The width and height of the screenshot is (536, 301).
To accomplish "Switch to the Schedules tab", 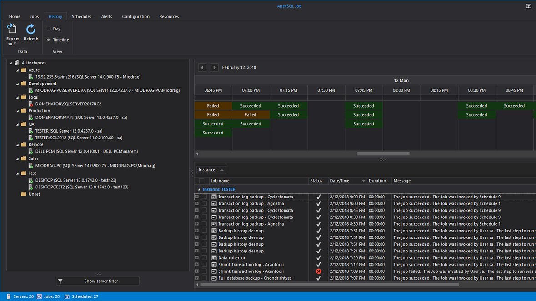I will (82, 16).
